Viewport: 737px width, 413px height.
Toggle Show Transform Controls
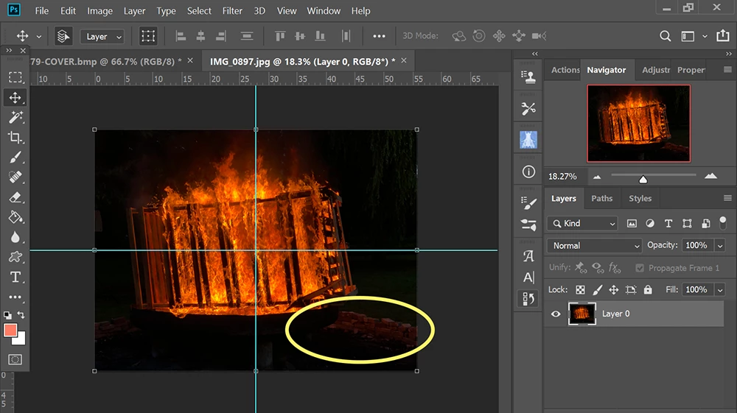click(148, 36)
